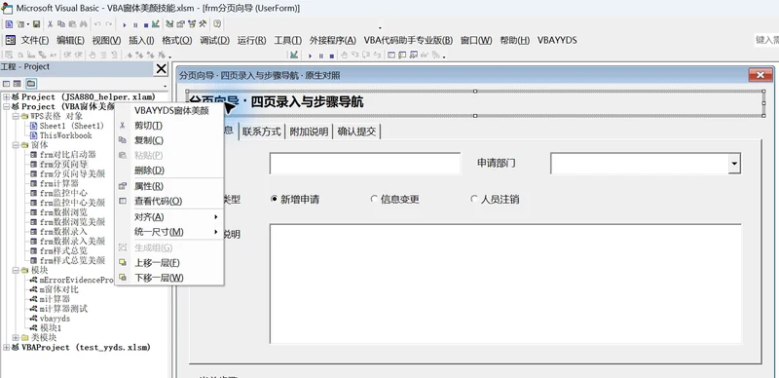The image size is (779, 378).
Task: Click the View Object icon in Project panel
Action: pos(17,84)
